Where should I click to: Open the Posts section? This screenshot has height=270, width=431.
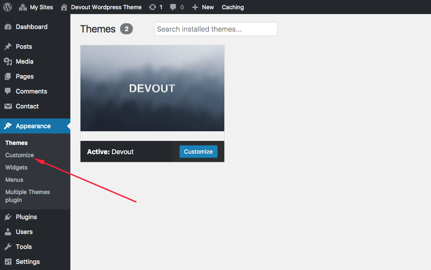tap(24, 47)
